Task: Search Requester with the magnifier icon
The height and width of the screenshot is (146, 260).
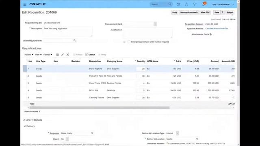Action: 92,133
